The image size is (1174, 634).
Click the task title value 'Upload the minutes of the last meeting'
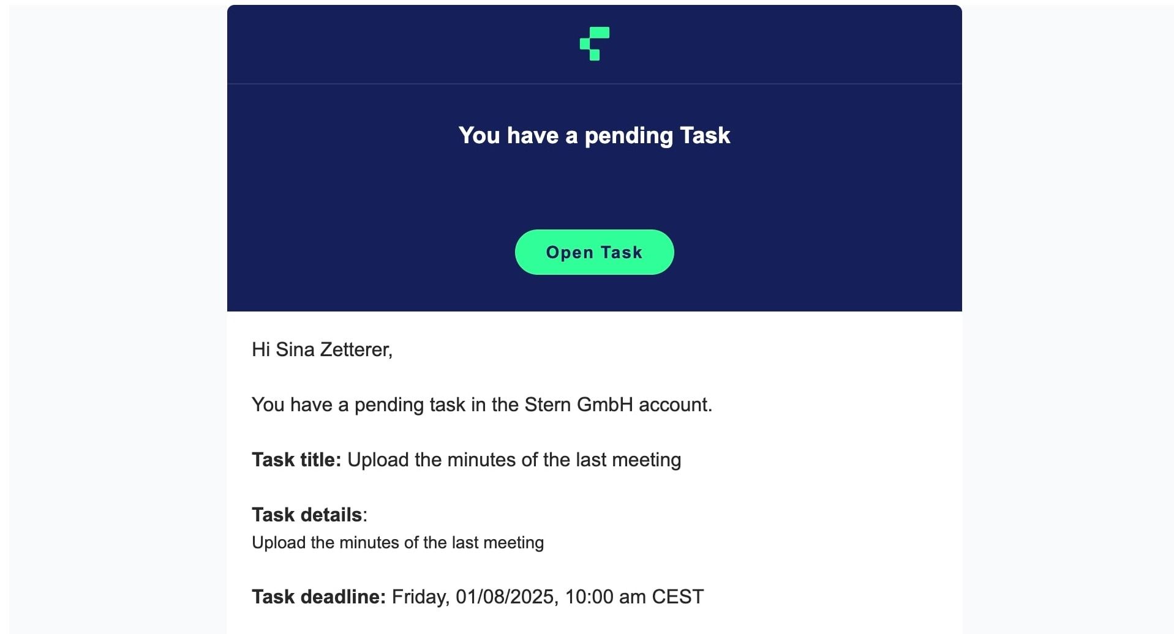pyautogui.click(x=514, y=460)
